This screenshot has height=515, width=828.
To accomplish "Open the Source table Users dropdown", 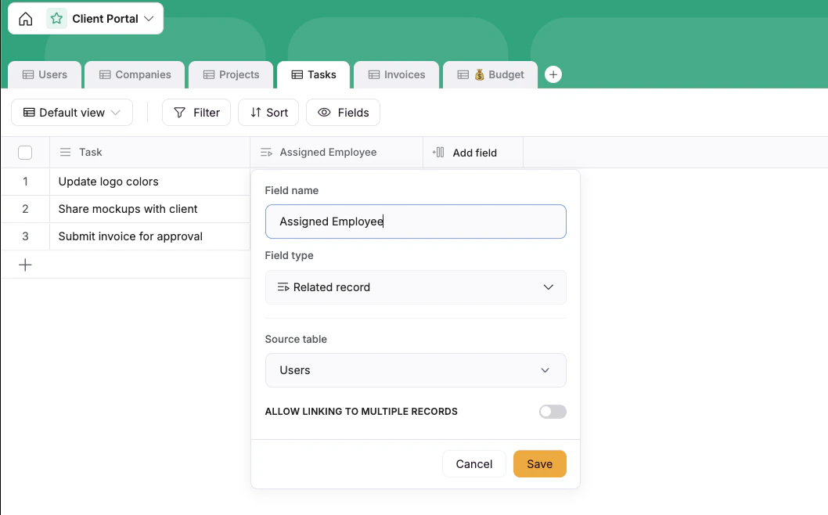I will (x=416, y=370).
